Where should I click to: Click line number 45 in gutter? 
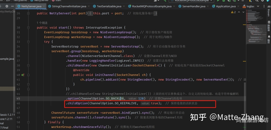tap(18, 99)
